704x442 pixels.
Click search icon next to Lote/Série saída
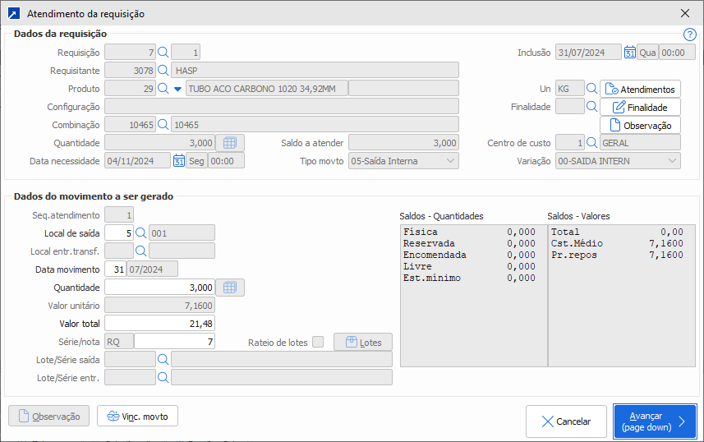pyautogui.click(x=163, y=359)
